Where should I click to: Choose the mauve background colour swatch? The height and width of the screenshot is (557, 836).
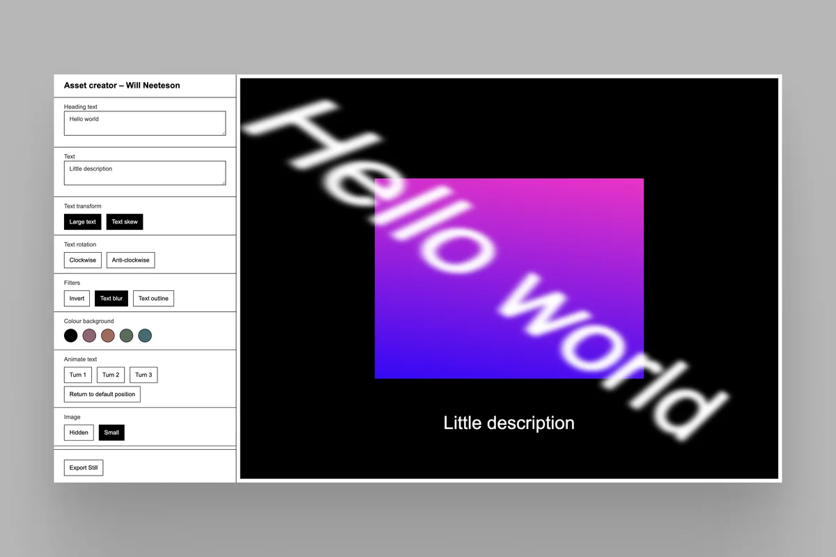(89, 335)
